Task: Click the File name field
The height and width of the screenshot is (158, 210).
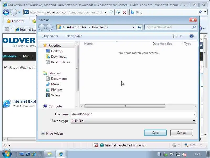Action: point(132,114)
